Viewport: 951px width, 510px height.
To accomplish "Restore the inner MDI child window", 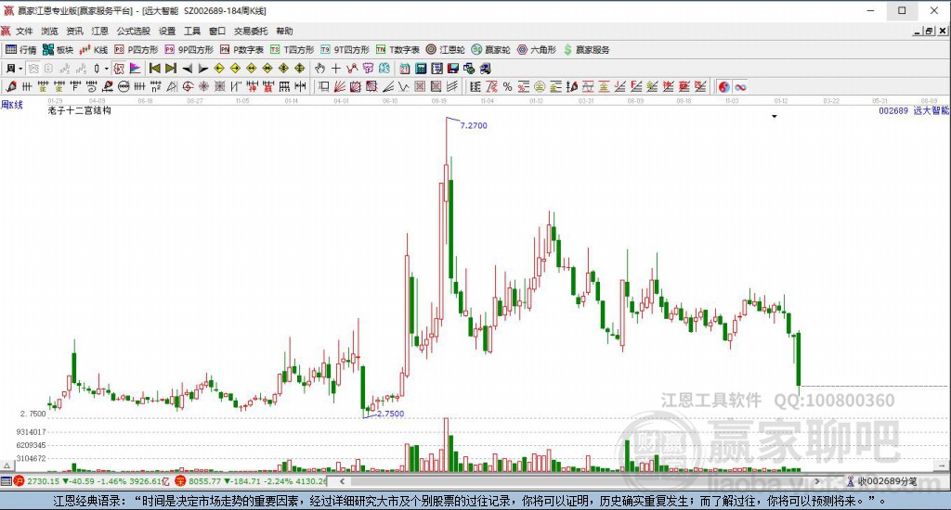I will pyautogui.click(x=929, y=31).
